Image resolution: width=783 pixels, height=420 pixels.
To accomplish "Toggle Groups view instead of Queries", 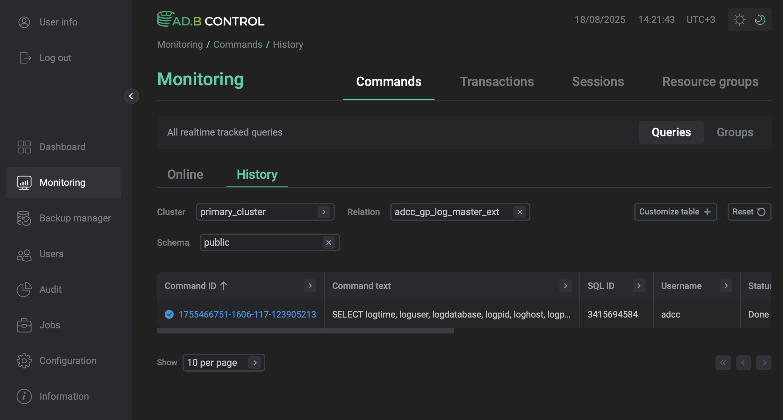I will [x=734, y=132].
